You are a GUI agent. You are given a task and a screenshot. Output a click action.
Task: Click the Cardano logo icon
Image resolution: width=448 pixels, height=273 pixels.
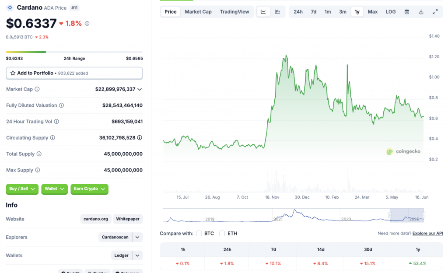[x=10, y=8]
